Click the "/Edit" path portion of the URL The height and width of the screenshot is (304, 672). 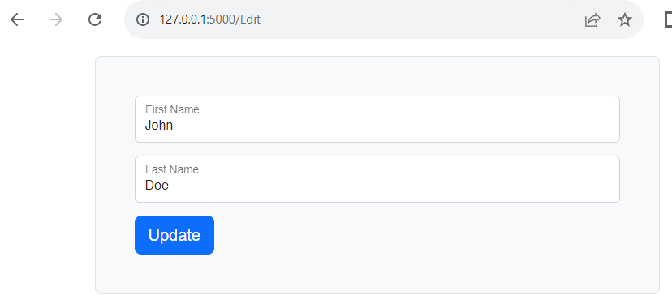248,19
